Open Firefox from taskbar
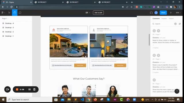 click(x=95, y=100)
